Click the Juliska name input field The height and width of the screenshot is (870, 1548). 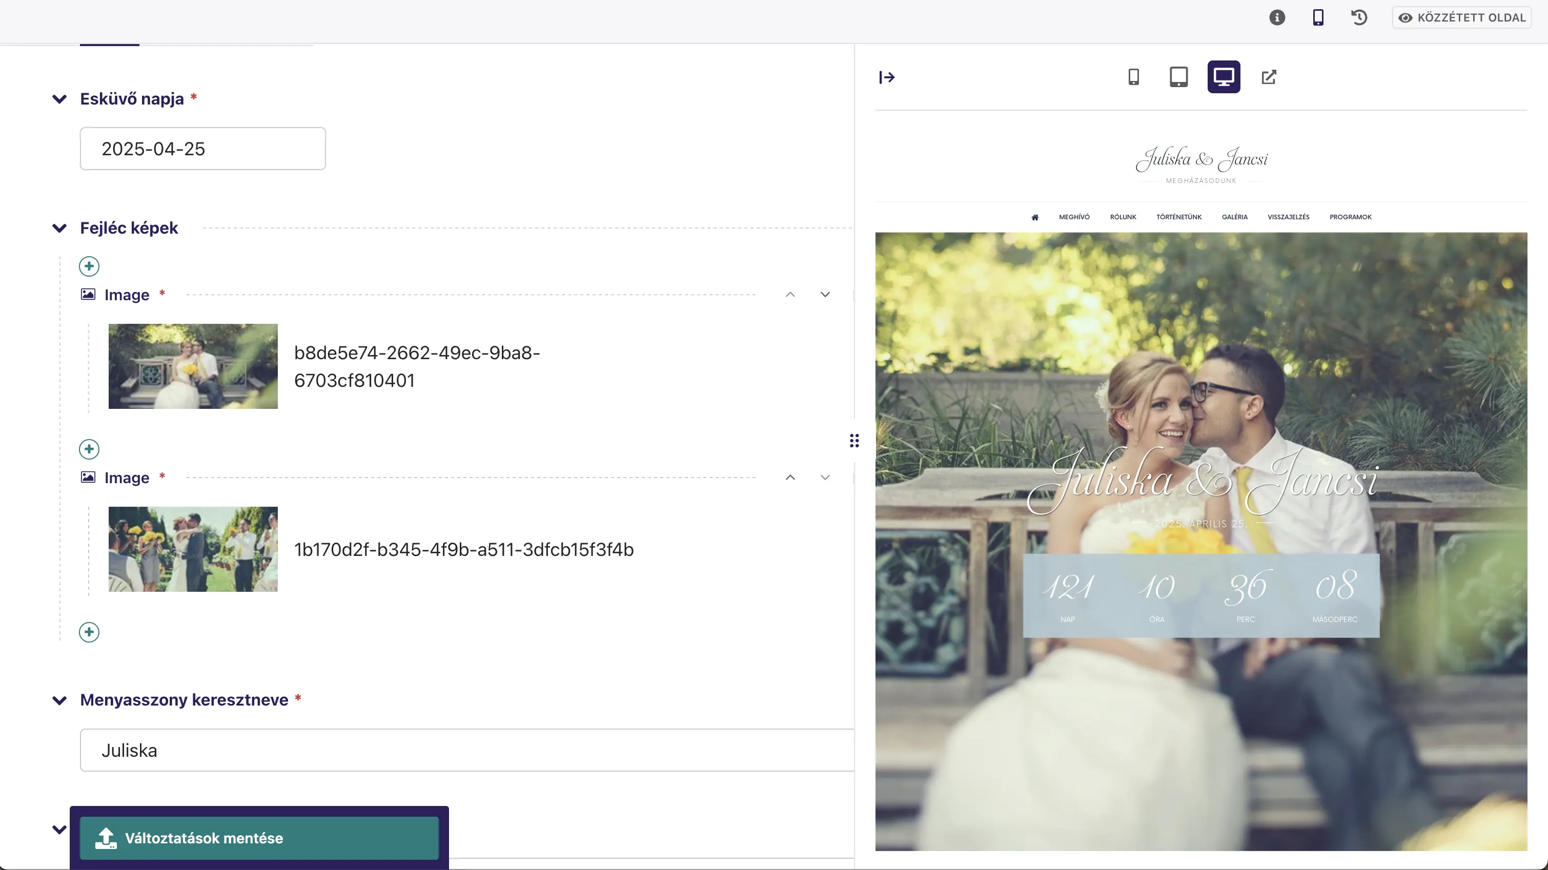click(x=467, y=750)
